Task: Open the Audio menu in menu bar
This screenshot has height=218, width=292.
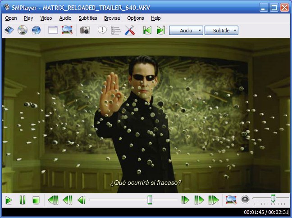Action: click(x=65, y=18)
